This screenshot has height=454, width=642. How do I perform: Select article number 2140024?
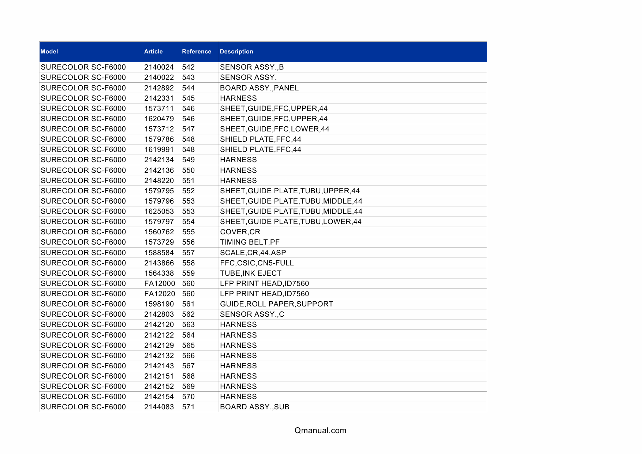(159, 67)
